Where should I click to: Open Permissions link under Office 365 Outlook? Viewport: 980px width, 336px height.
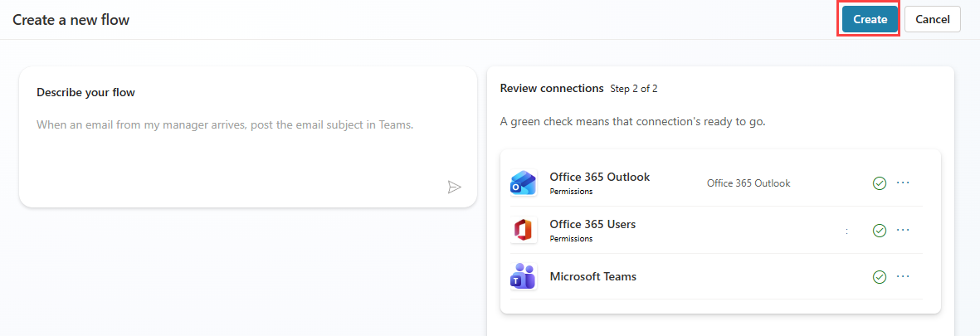point(571,192)
